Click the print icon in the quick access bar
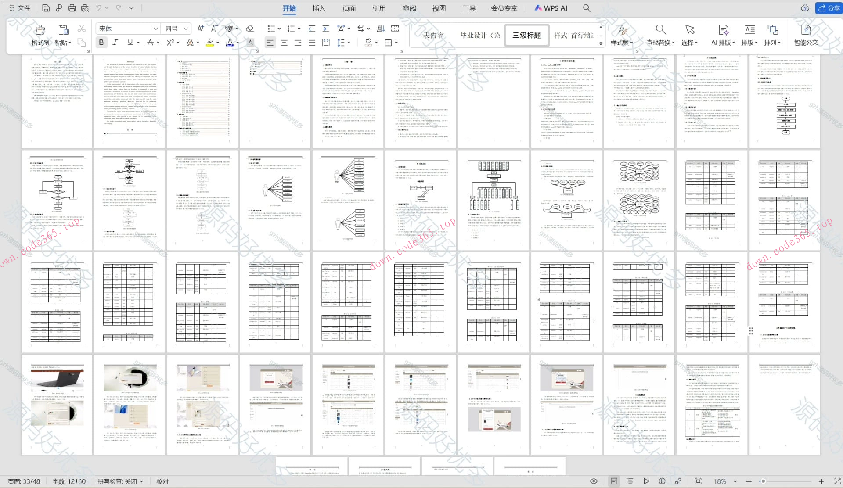 72,8
